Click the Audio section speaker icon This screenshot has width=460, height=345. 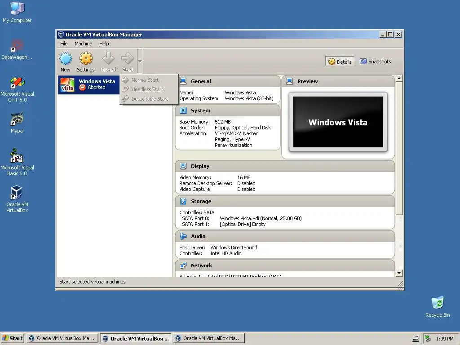click(x=183, y=236)
